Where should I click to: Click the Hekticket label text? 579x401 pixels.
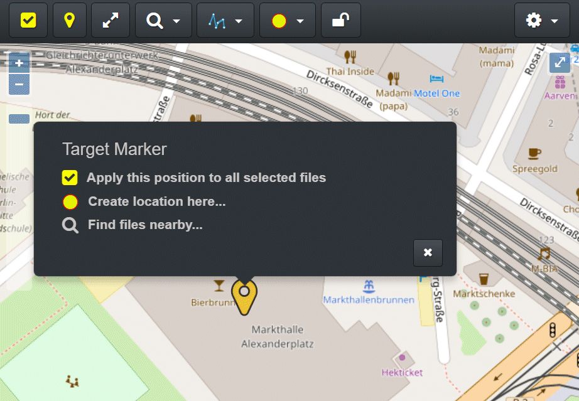pos(402,373)
